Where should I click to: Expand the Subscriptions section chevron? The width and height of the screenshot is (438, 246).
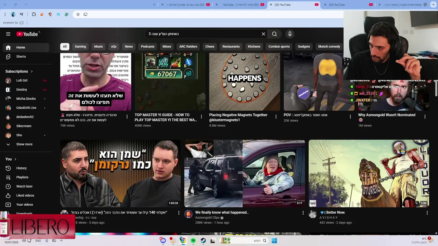click(32, 71)
